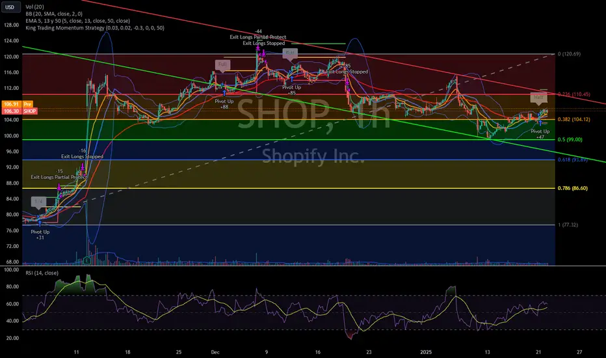Click the 106.30 SHOP price label

tap(20, 111)
